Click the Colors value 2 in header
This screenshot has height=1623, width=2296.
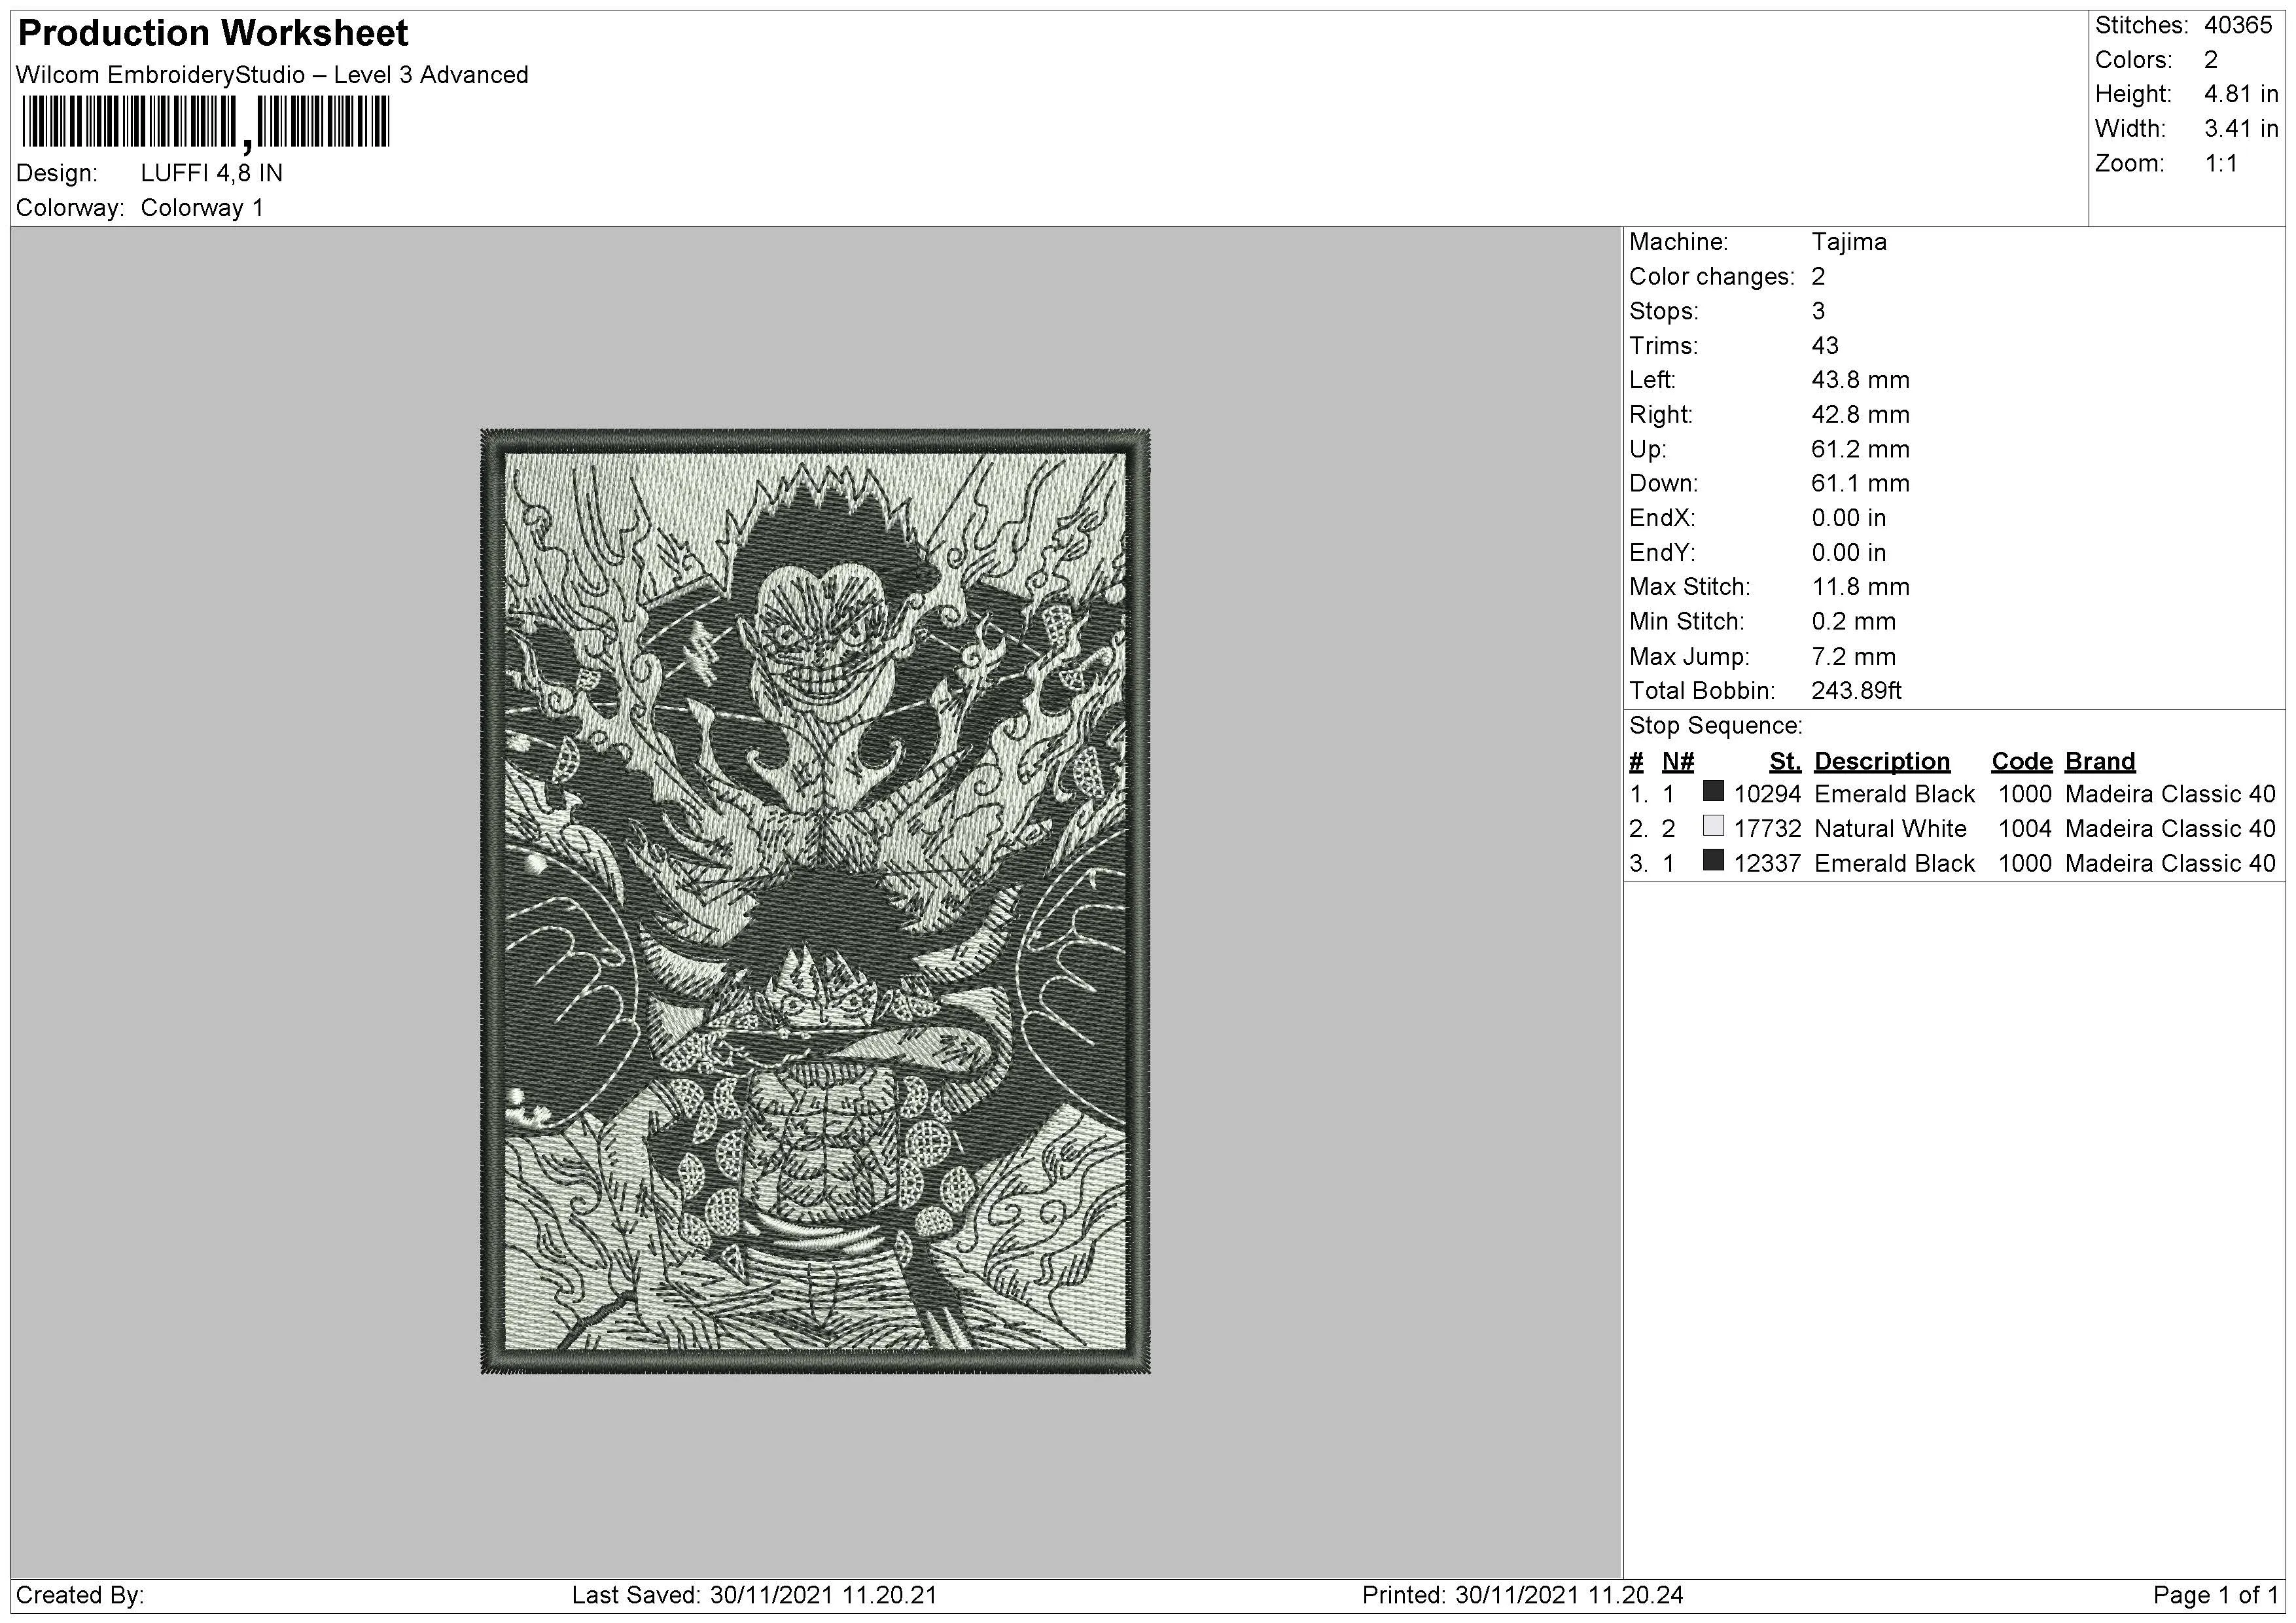point(2211,60)
